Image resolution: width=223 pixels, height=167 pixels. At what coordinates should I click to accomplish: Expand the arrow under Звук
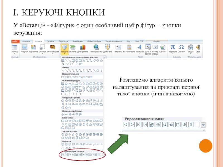198,54
